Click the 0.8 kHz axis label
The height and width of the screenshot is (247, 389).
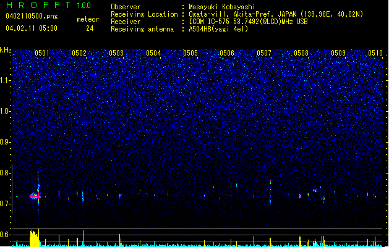(6, 173)
